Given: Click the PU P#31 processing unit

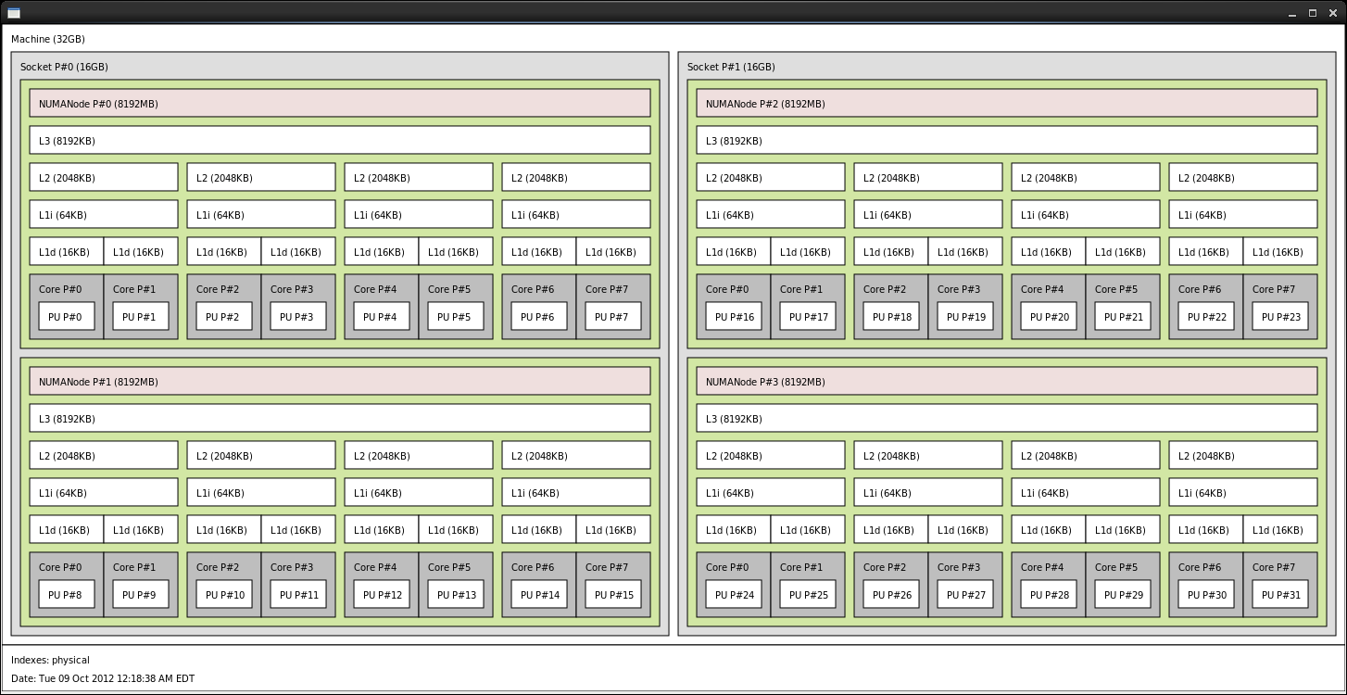Looking at the screenshot, I should pyautogui.click(x=1280, y=595).
